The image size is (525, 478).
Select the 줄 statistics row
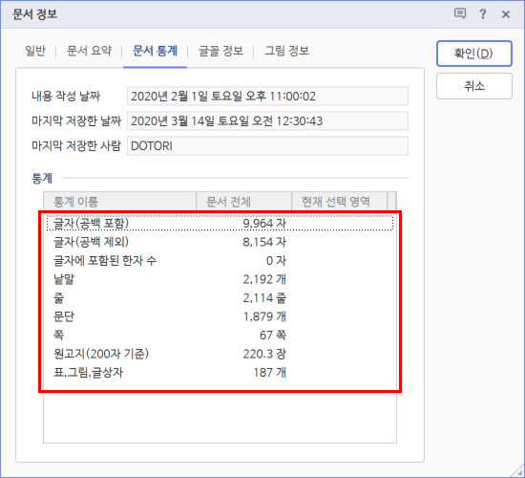click(x=220, y=298)
